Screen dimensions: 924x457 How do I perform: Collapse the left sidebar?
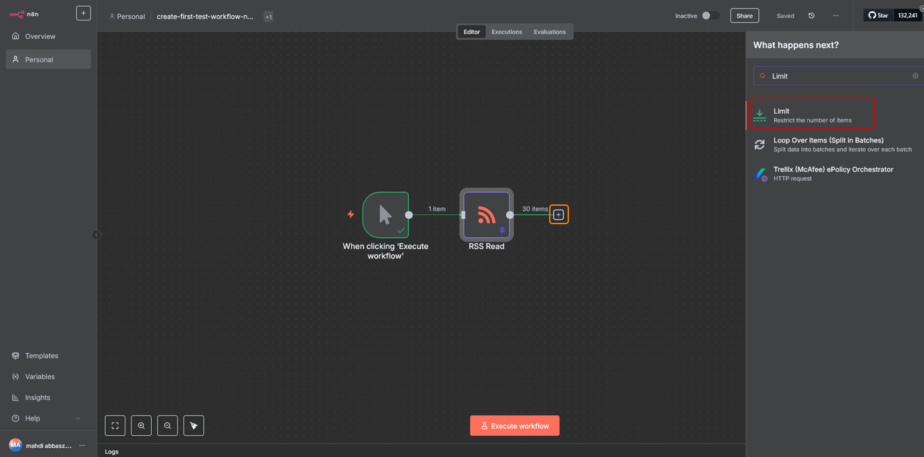click(96, 235)
